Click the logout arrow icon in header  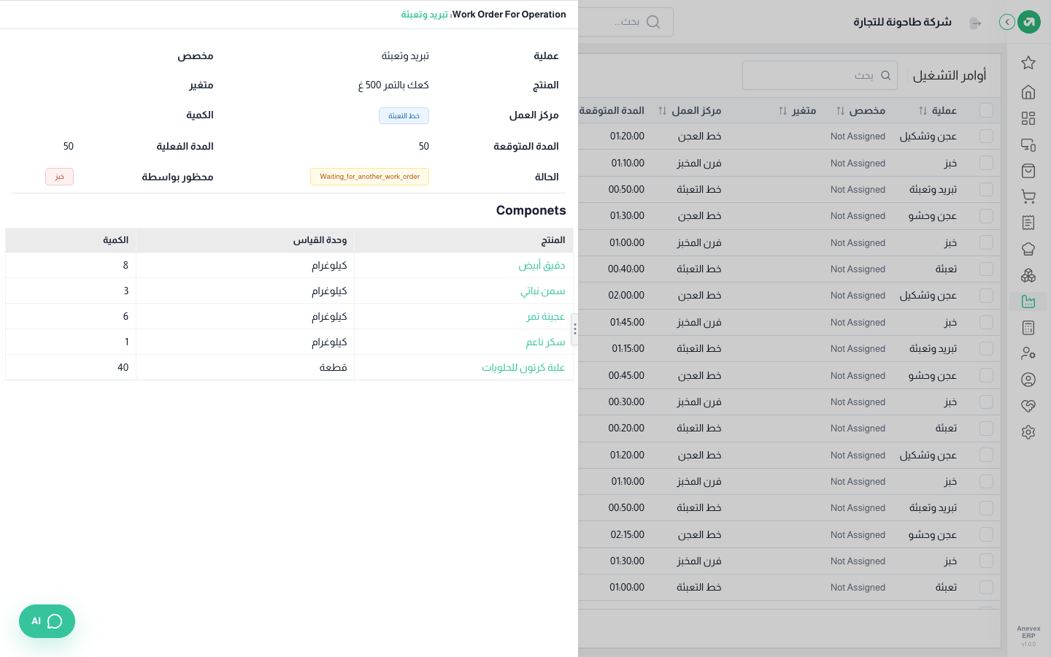click(975, 23)
